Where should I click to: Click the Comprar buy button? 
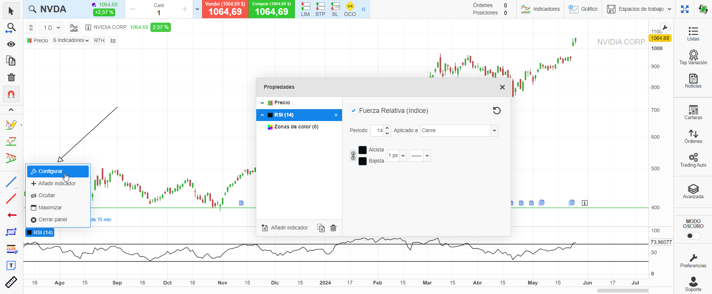click(x=272, y=9)
